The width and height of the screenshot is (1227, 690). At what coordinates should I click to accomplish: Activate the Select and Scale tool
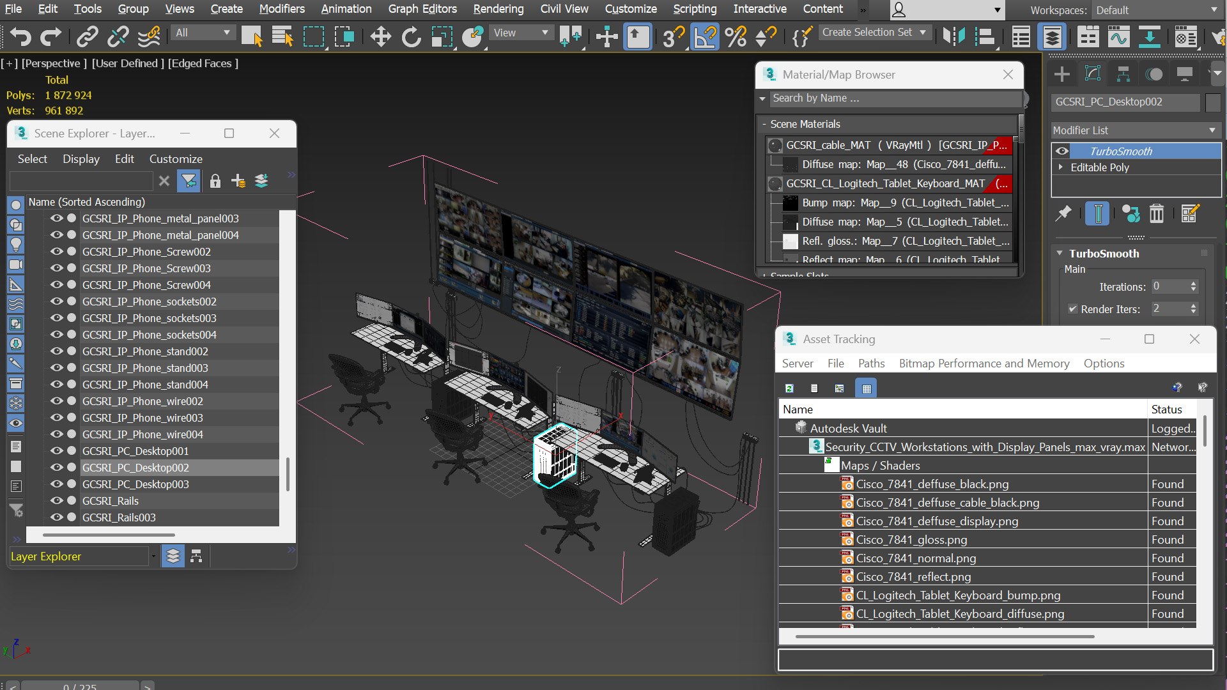point(442,36)
